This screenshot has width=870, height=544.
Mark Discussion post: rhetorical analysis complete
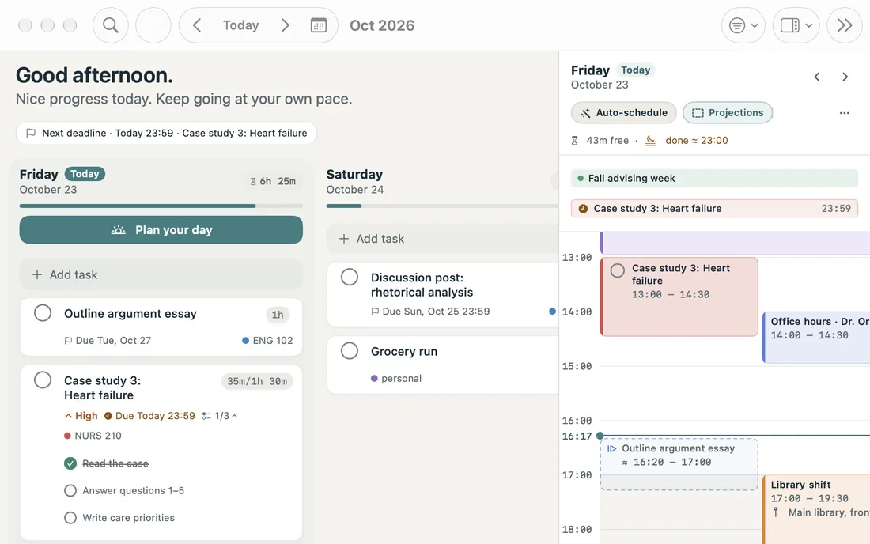(350, 277)
